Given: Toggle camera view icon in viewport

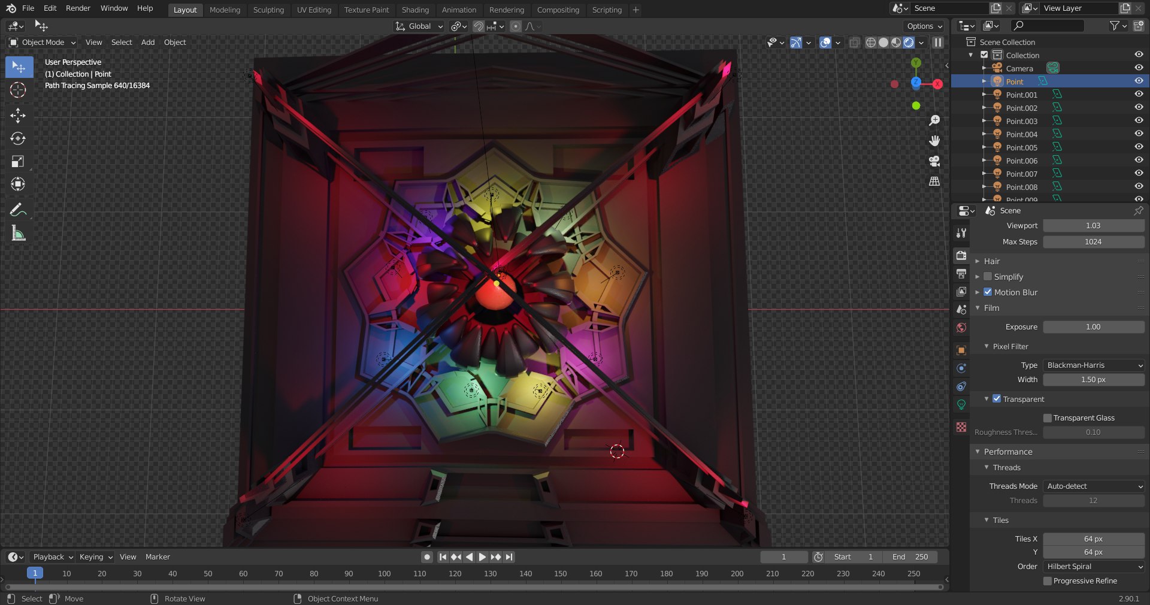Looking at the screenshot, I should pyautogui.click(x=934, y=161).
